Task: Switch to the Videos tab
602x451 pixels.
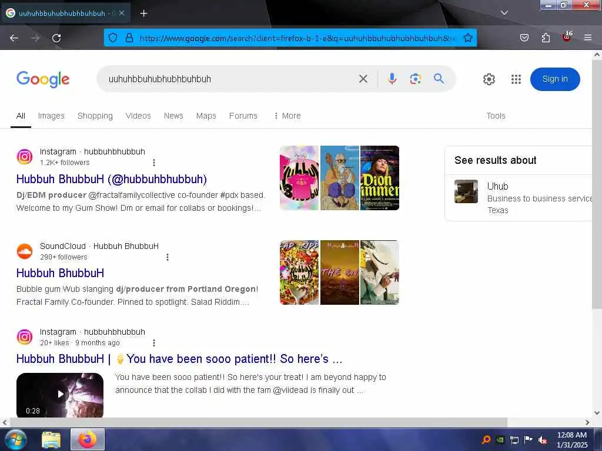Action: 138,116
